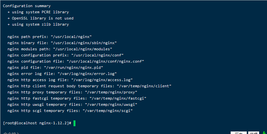Click the nginx modules path line
267x134 pixels.
(60, 49)
